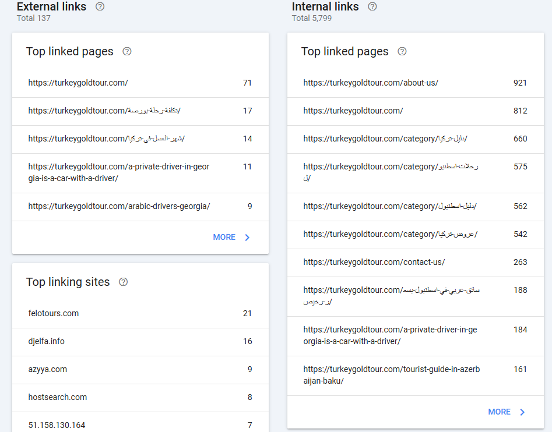
Task: Open internal category row with 542 links
Action: point(416,235)
